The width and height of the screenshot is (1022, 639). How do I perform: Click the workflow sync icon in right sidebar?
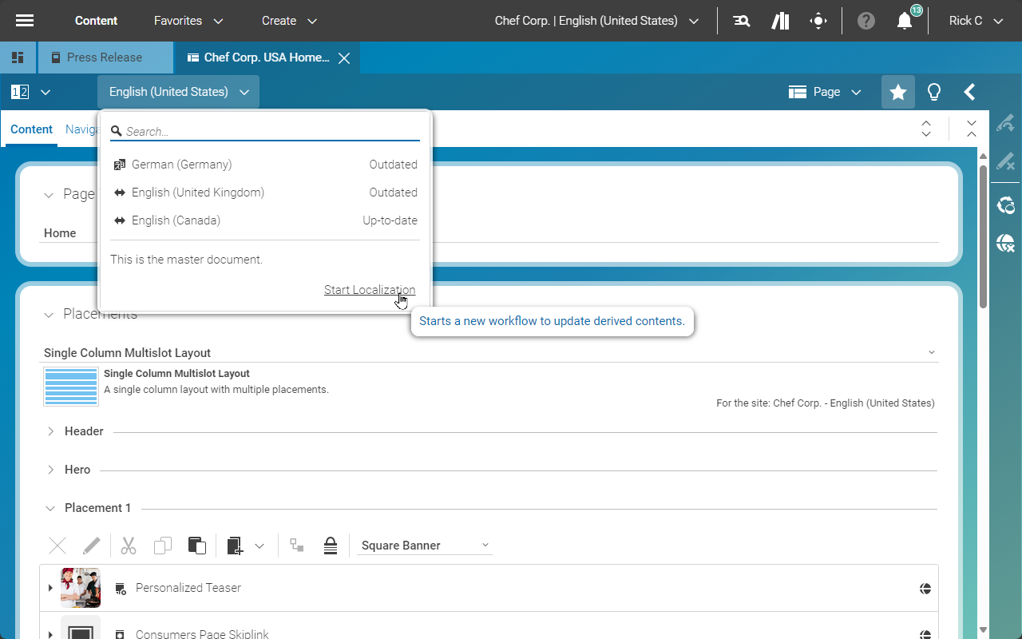pyautogui.click(x=1005, y=205)
